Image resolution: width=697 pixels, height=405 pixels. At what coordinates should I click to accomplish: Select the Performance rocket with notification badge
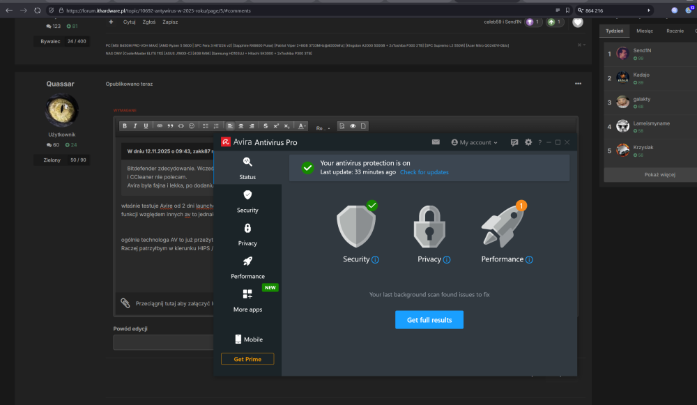coord(504,224)
